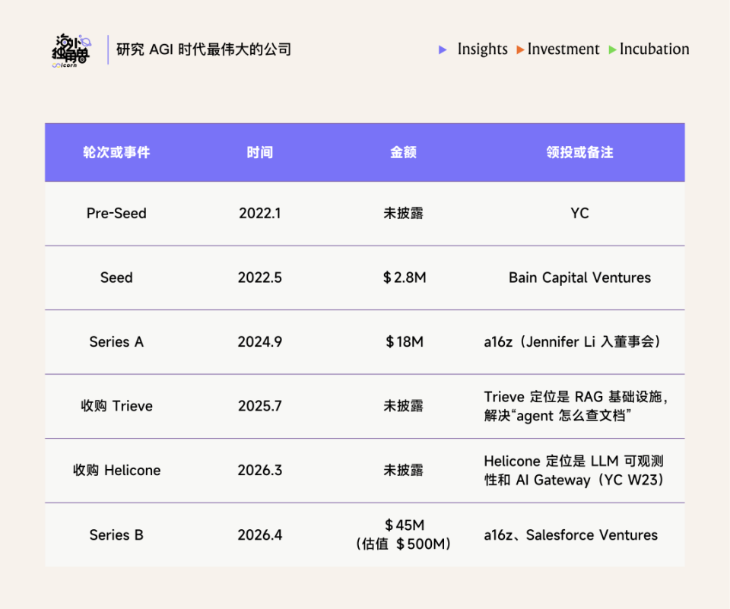Click the 金额 column header

403,152
